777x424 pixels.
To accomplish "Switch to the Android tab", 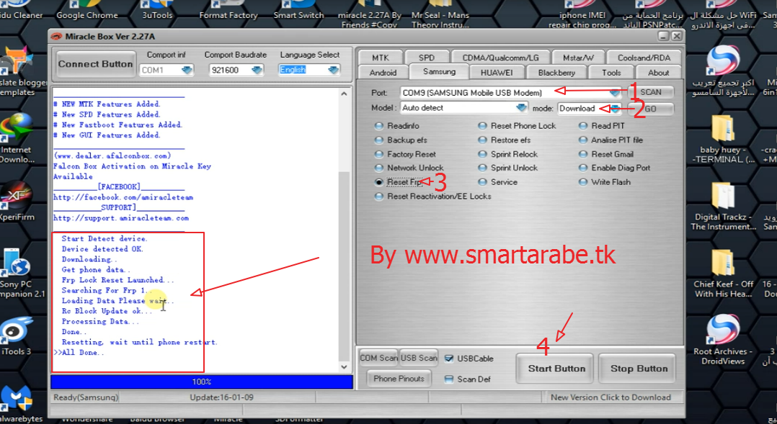I will (383, 72).
